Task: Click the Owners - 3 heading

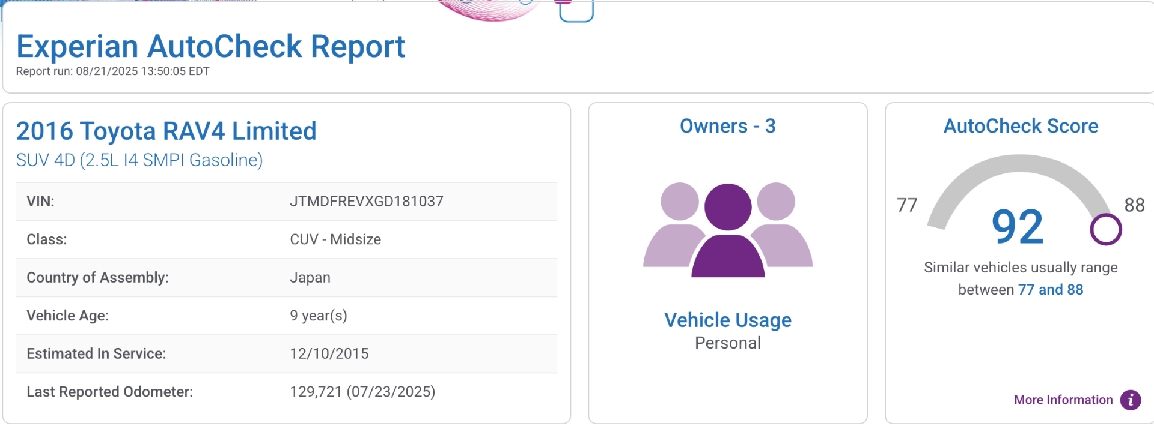Action: coord(728,126)
